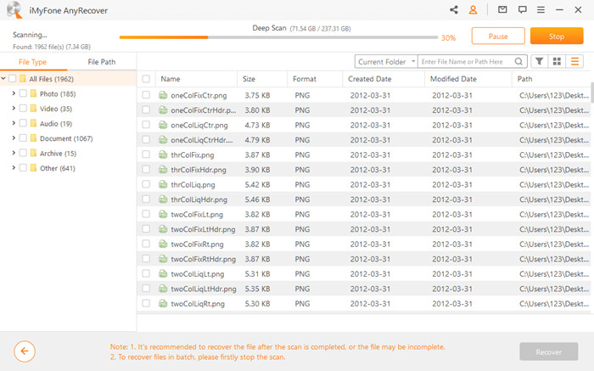
Task: Click the Path column header
Action: tap(524, 79)
